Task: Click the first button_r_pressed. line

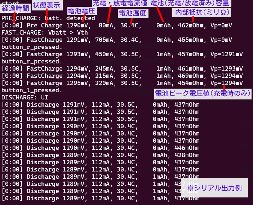Action: pyautogui.click(x=32, y=47)
